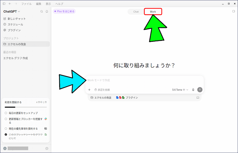Click the spreadsheet icon on completed task
The height and width of the screenshot is (153, 238).
(46, 135)
